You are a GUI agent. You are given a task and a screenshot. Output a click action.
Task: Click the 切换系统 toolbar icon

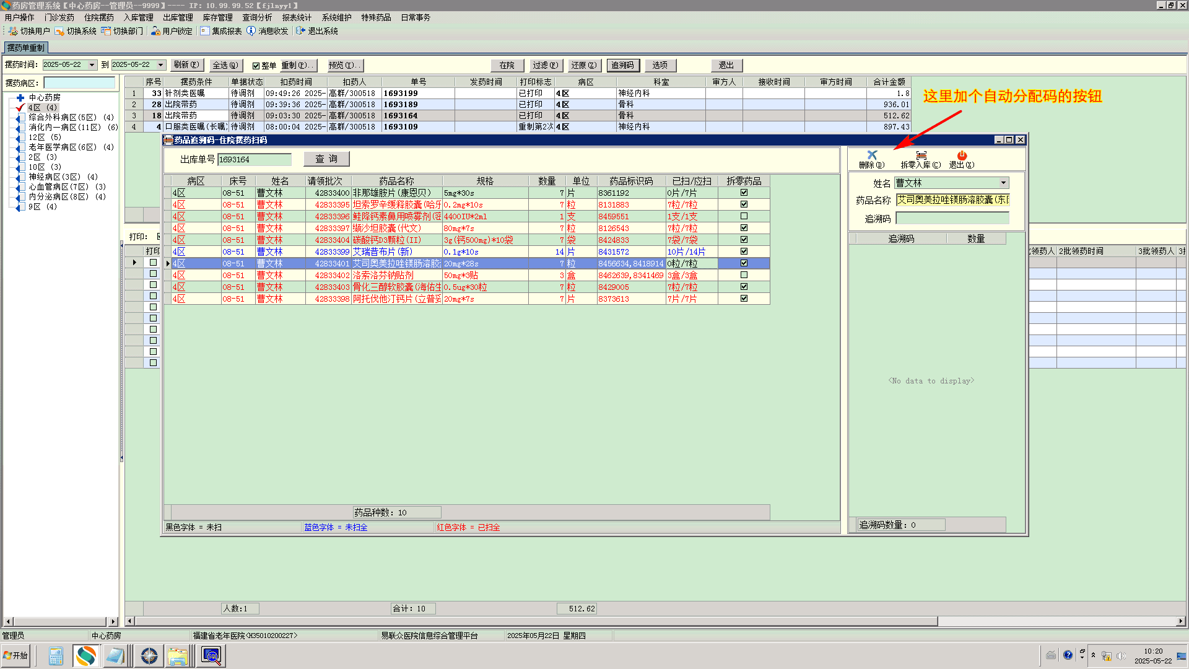tap(59, 31)
